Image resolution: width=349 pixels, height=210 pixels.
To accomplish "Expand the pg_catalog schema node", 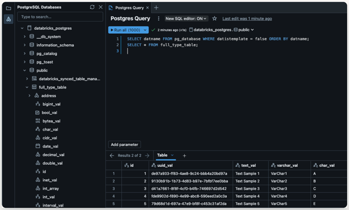I will pyautogui.click(x=25, y=53).
